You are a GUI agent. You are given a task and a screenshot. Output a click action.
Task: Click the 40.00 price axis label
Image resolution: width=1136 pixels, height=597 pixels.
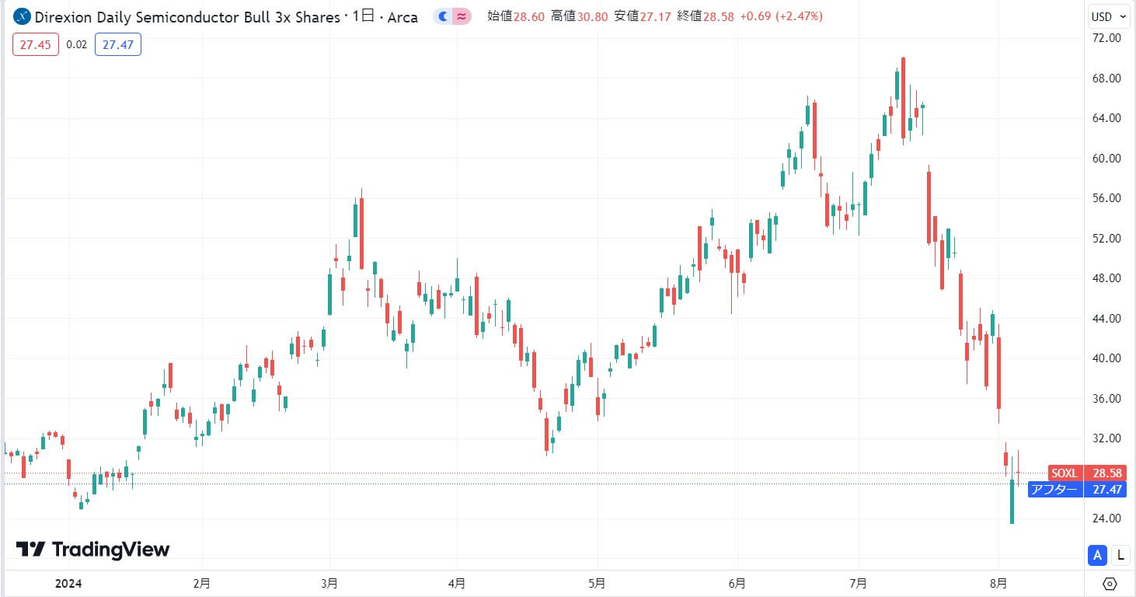pyautogui.click(x=1106, y=358)
